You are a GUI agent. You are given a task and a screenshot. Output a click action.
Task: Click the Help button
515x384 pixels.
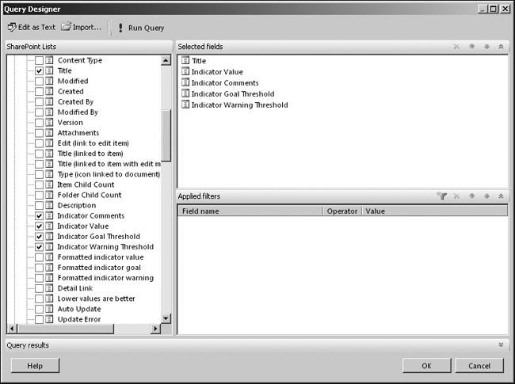pyautogui.click(x=35, y=366)
